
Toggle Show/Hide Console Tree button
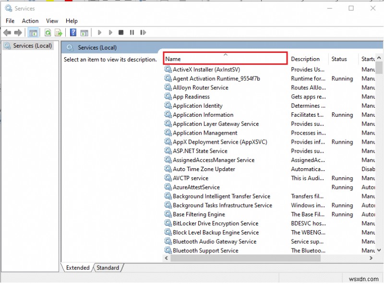point(33,33)
